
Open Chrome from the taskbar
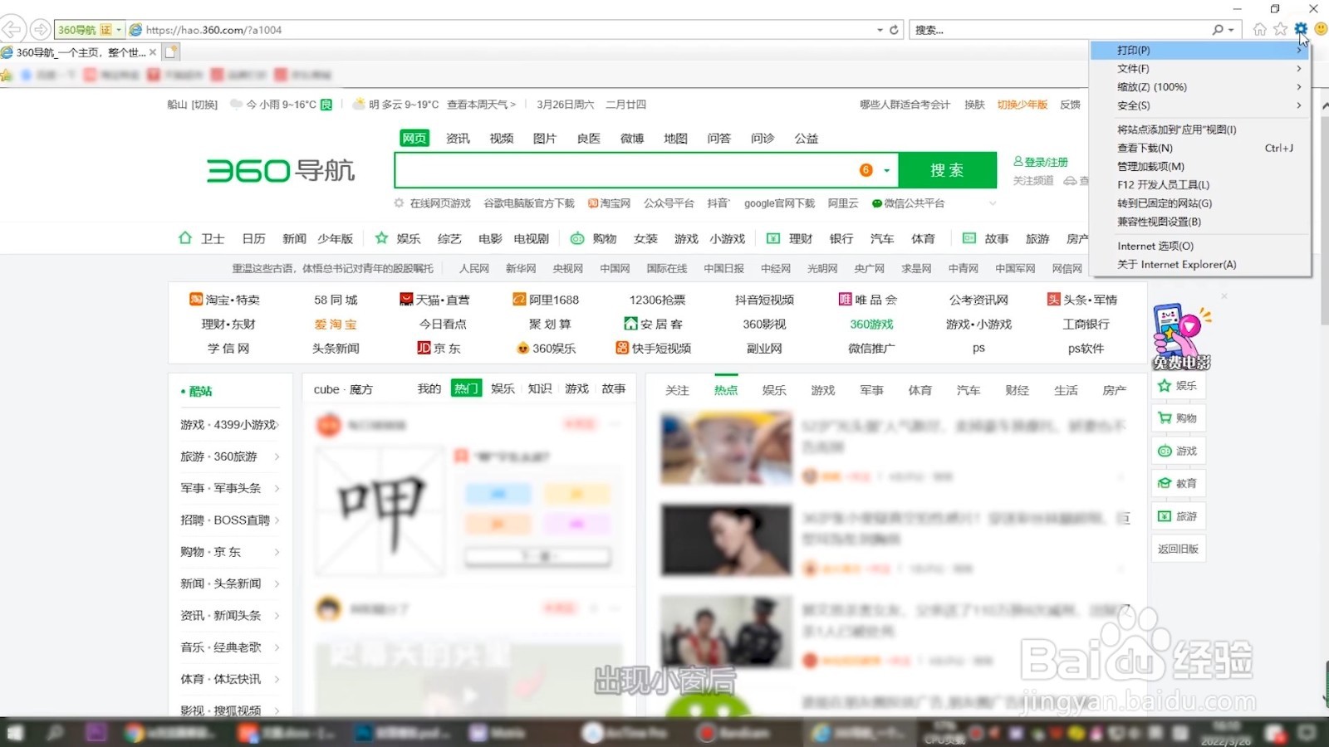pyautogui.click(x=134, y=733)
